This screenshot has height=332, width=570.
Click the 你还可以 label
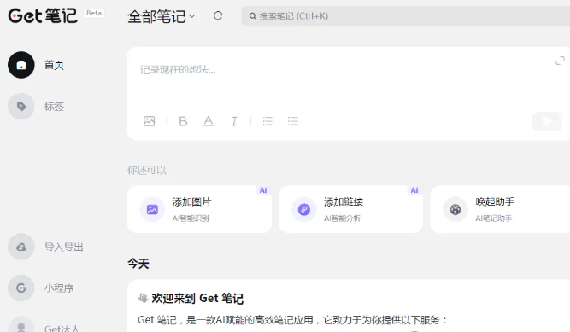click(147, 170)
